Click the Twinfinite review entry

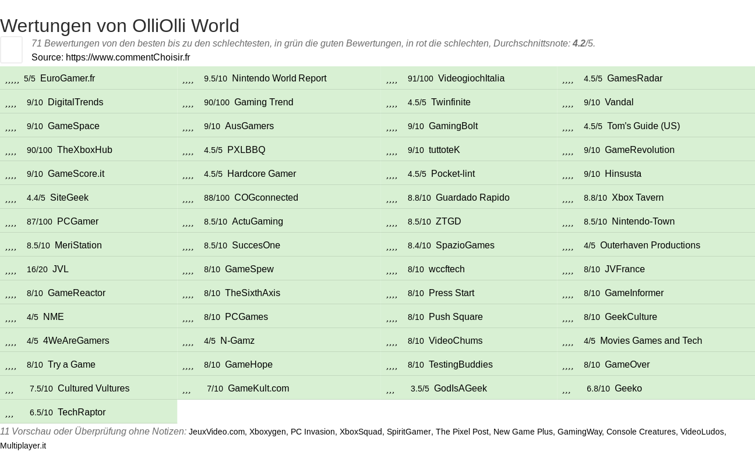[x=450, y=102]
